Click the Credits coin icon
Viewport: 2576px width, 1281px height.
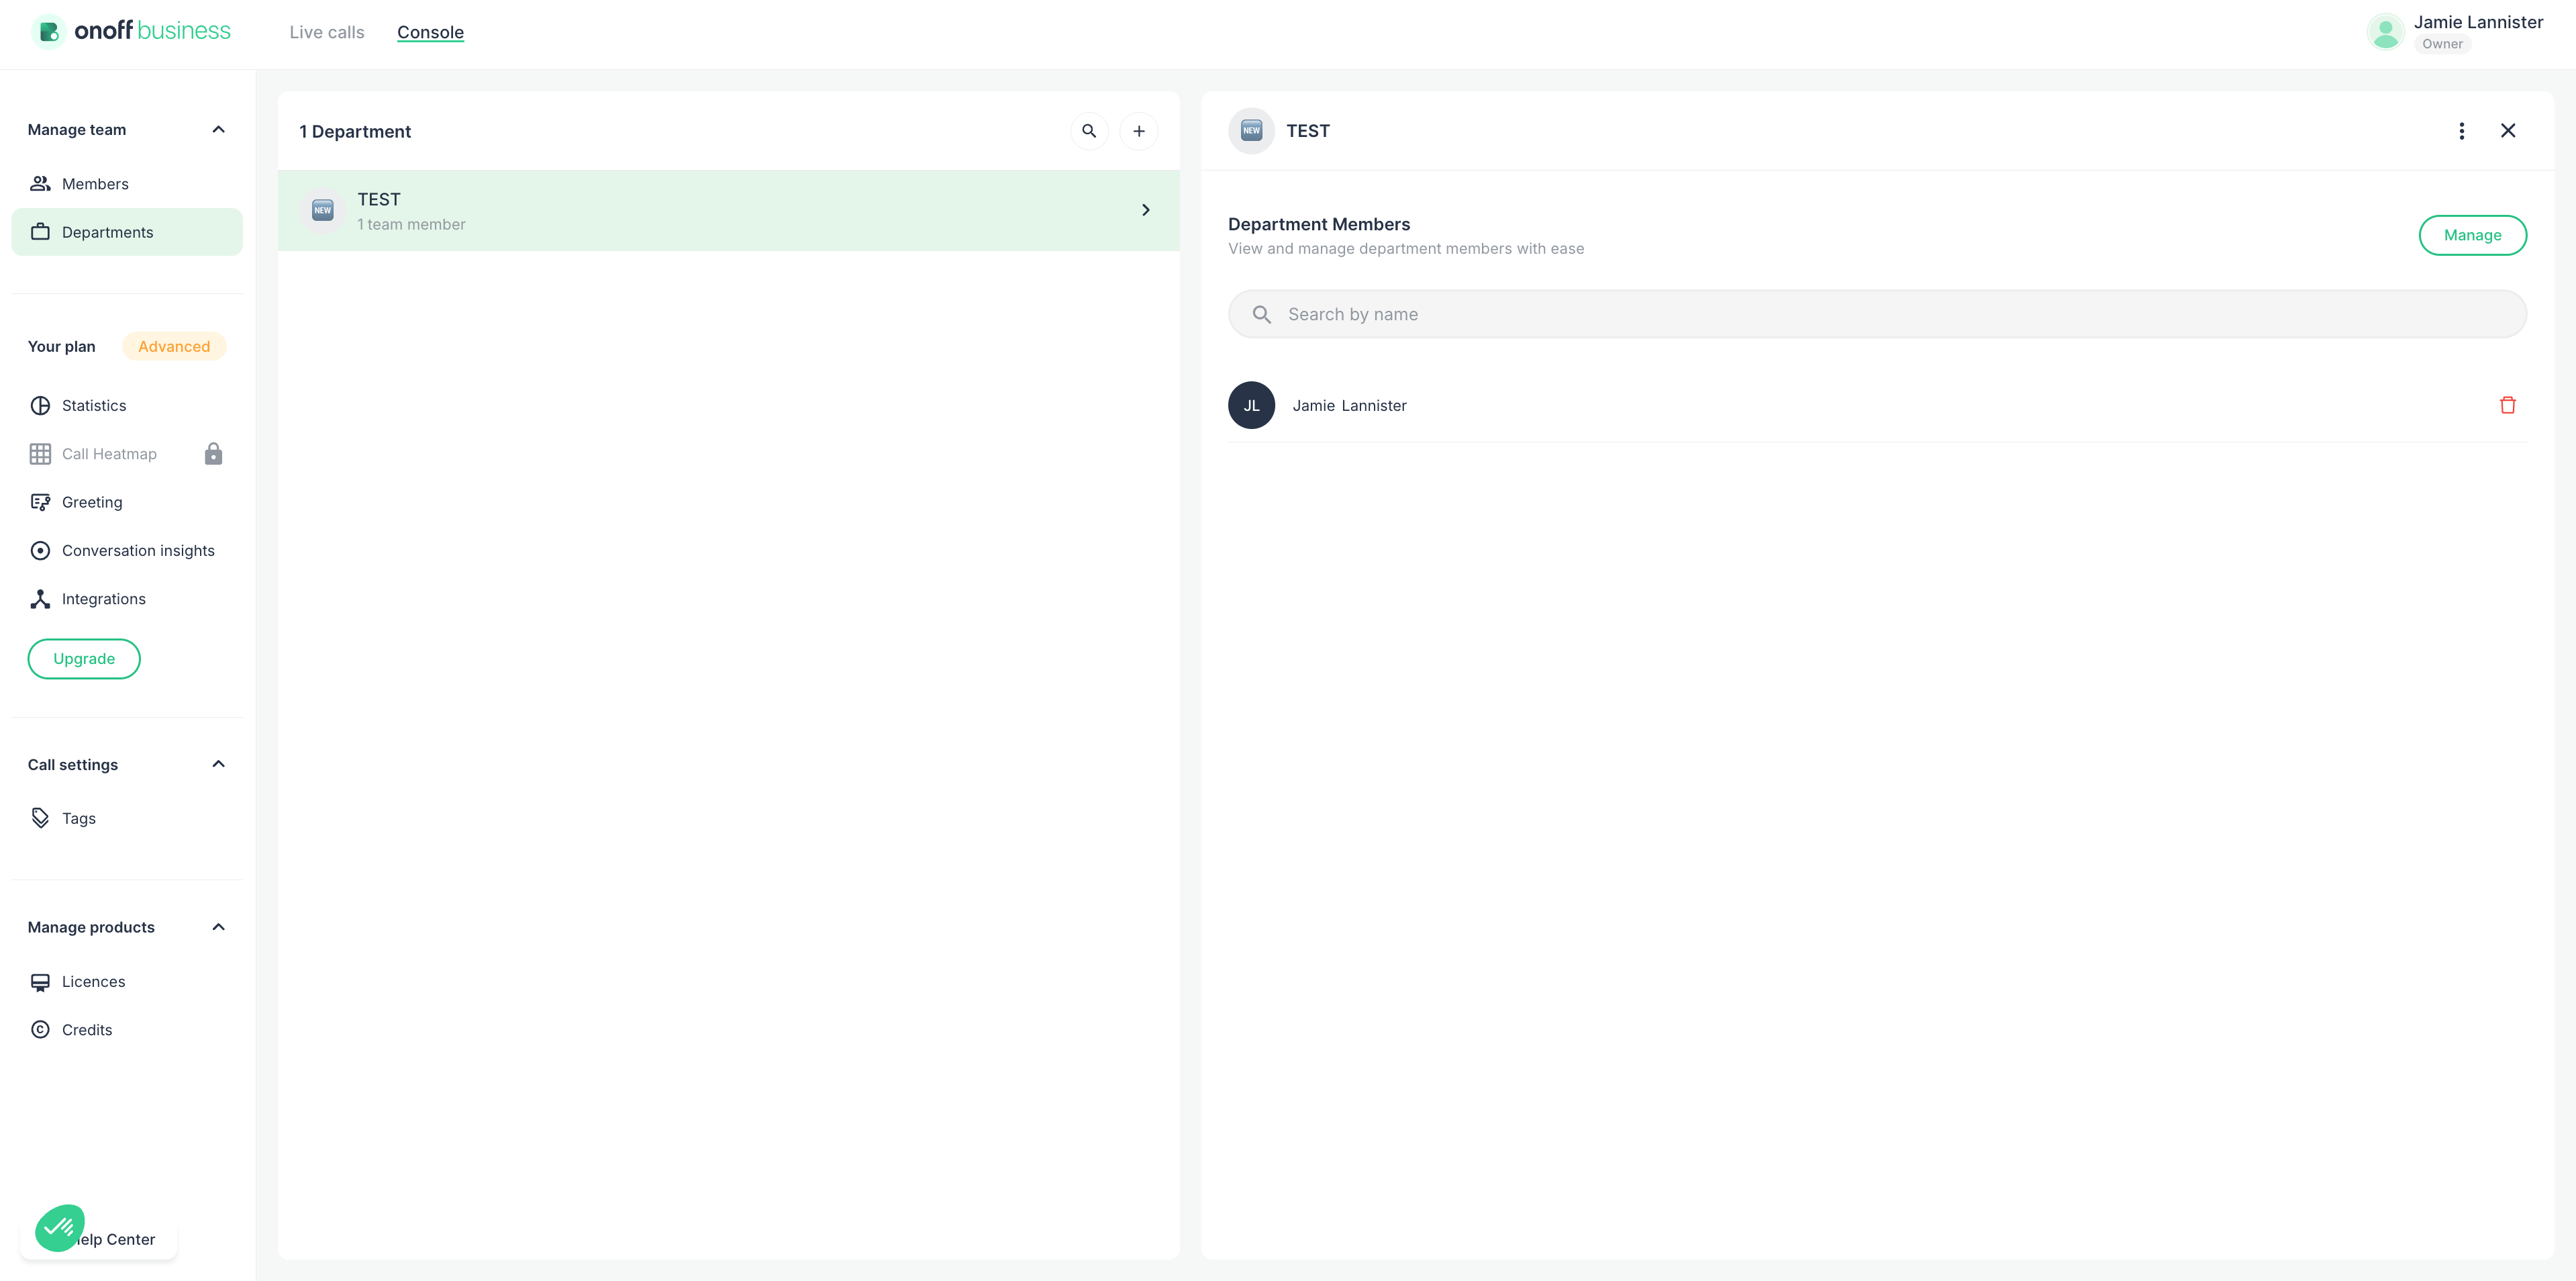click(x=40, y=1030)
